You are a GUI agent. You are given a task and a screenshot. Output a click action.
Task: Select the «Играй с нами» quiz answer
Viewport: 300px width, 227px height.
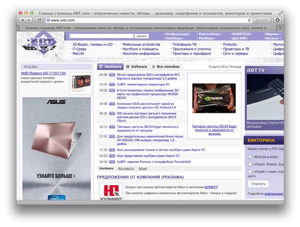[250, 172]
